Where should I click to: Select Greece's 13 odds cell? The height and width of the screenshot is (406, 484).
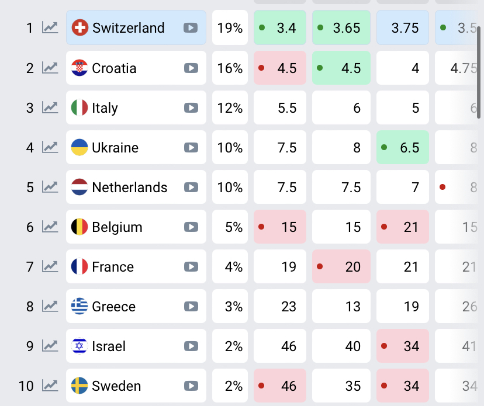[341, 306]
